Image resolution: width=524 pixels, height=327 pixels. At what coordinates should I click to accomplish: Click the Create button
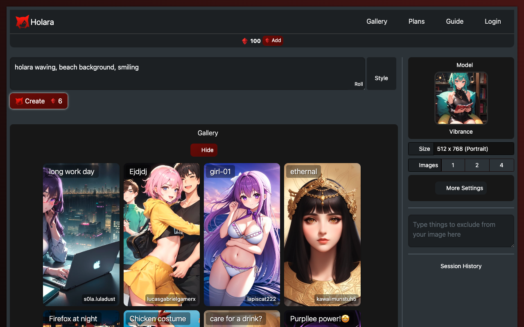click(38, 101)
